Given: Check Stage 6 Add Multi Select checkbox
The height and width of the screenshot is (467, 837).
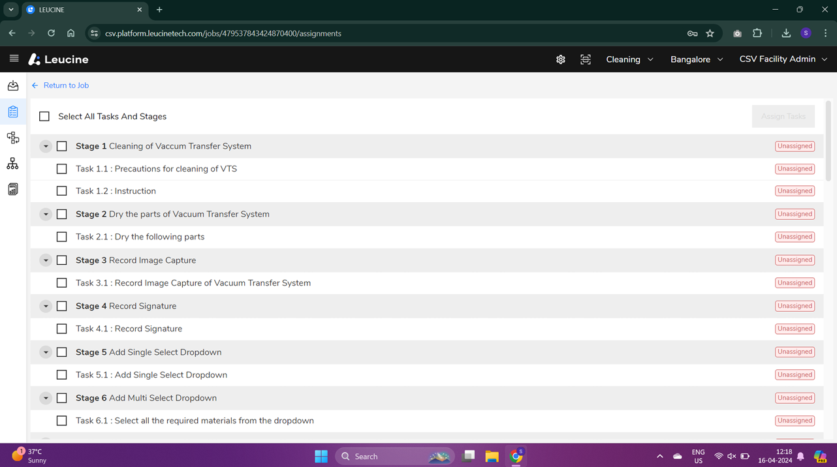Looking at the screenshot, I should click(x=62, y=398).
